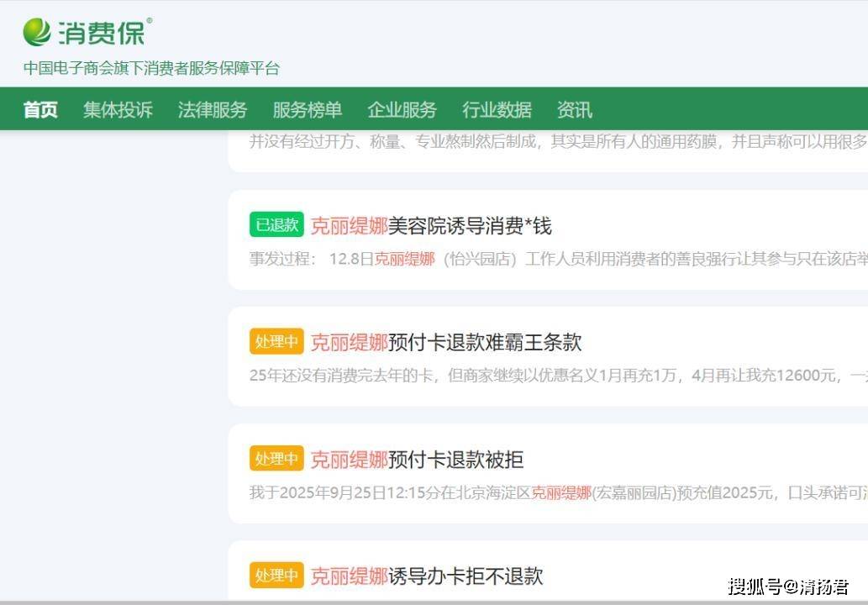The image size is (868, 605).
Task: Go to the 首页 navigation tab
Action: click(x=40, y=110)
